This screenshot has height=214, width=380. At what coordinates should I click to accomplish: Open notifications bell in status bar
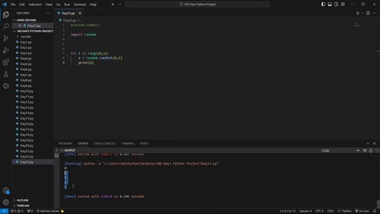(375, 211)
